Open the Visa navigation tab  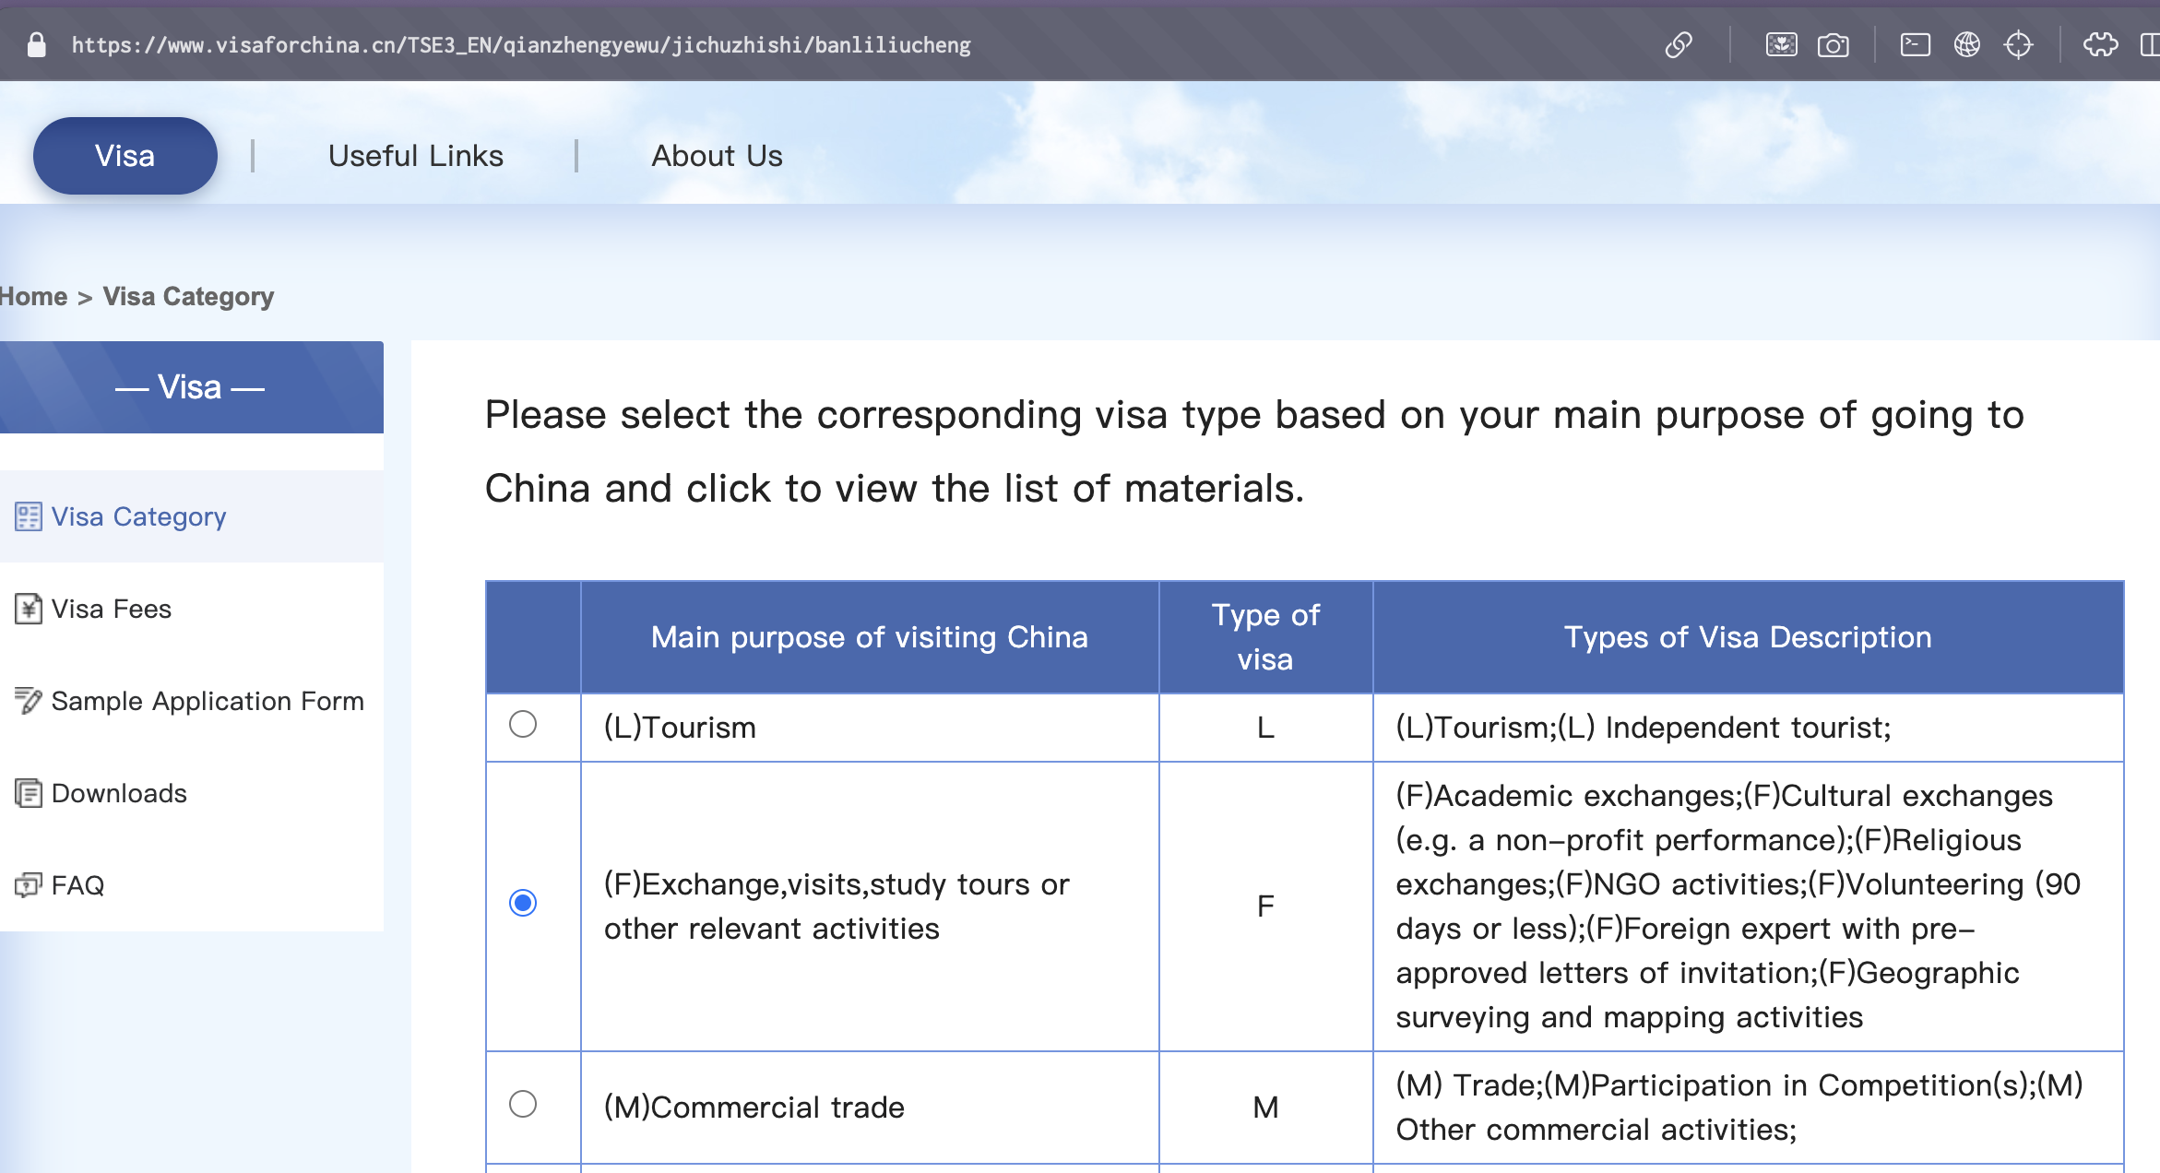125,156
